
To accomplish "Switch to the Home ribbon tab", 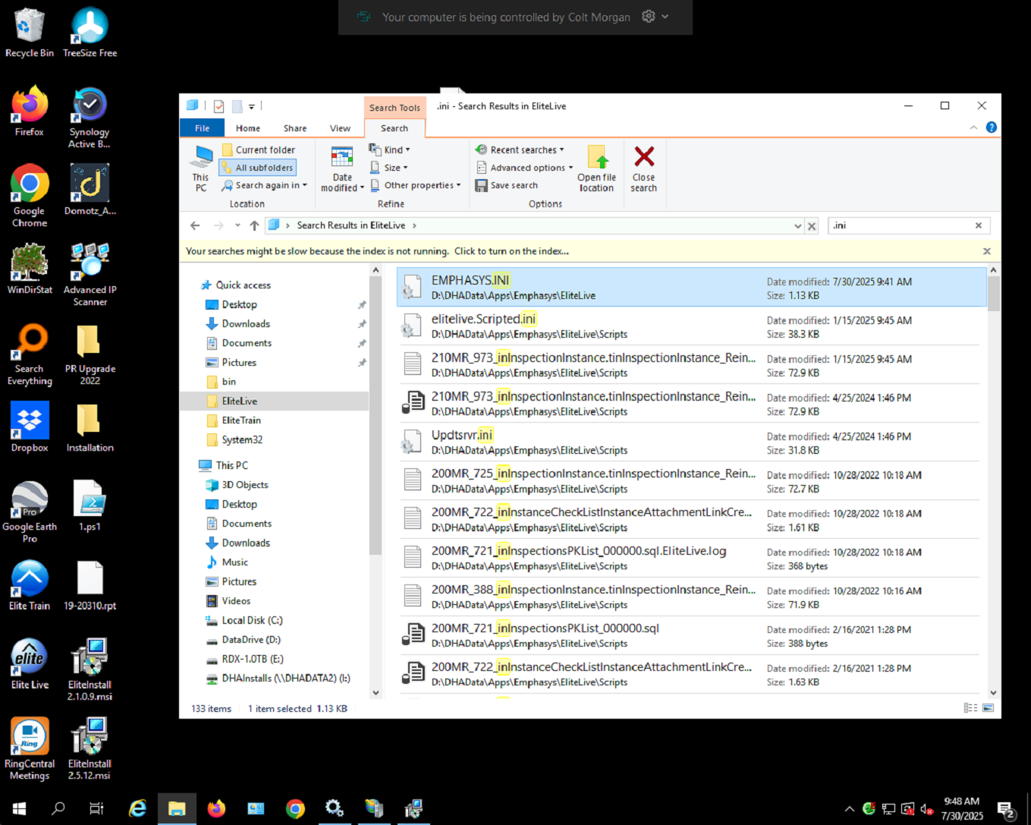I will (248, 128).
